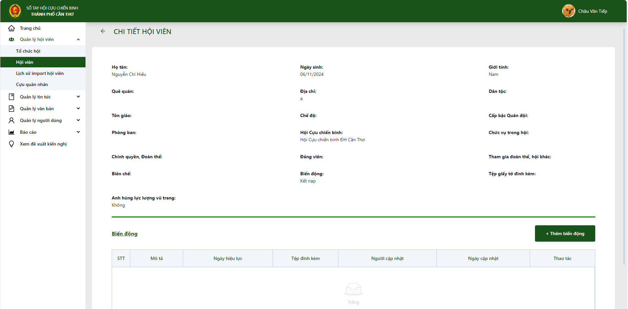The image size is (628, 309).
Task: Expand the Báo cáo chevron
Action: (78, 132)
